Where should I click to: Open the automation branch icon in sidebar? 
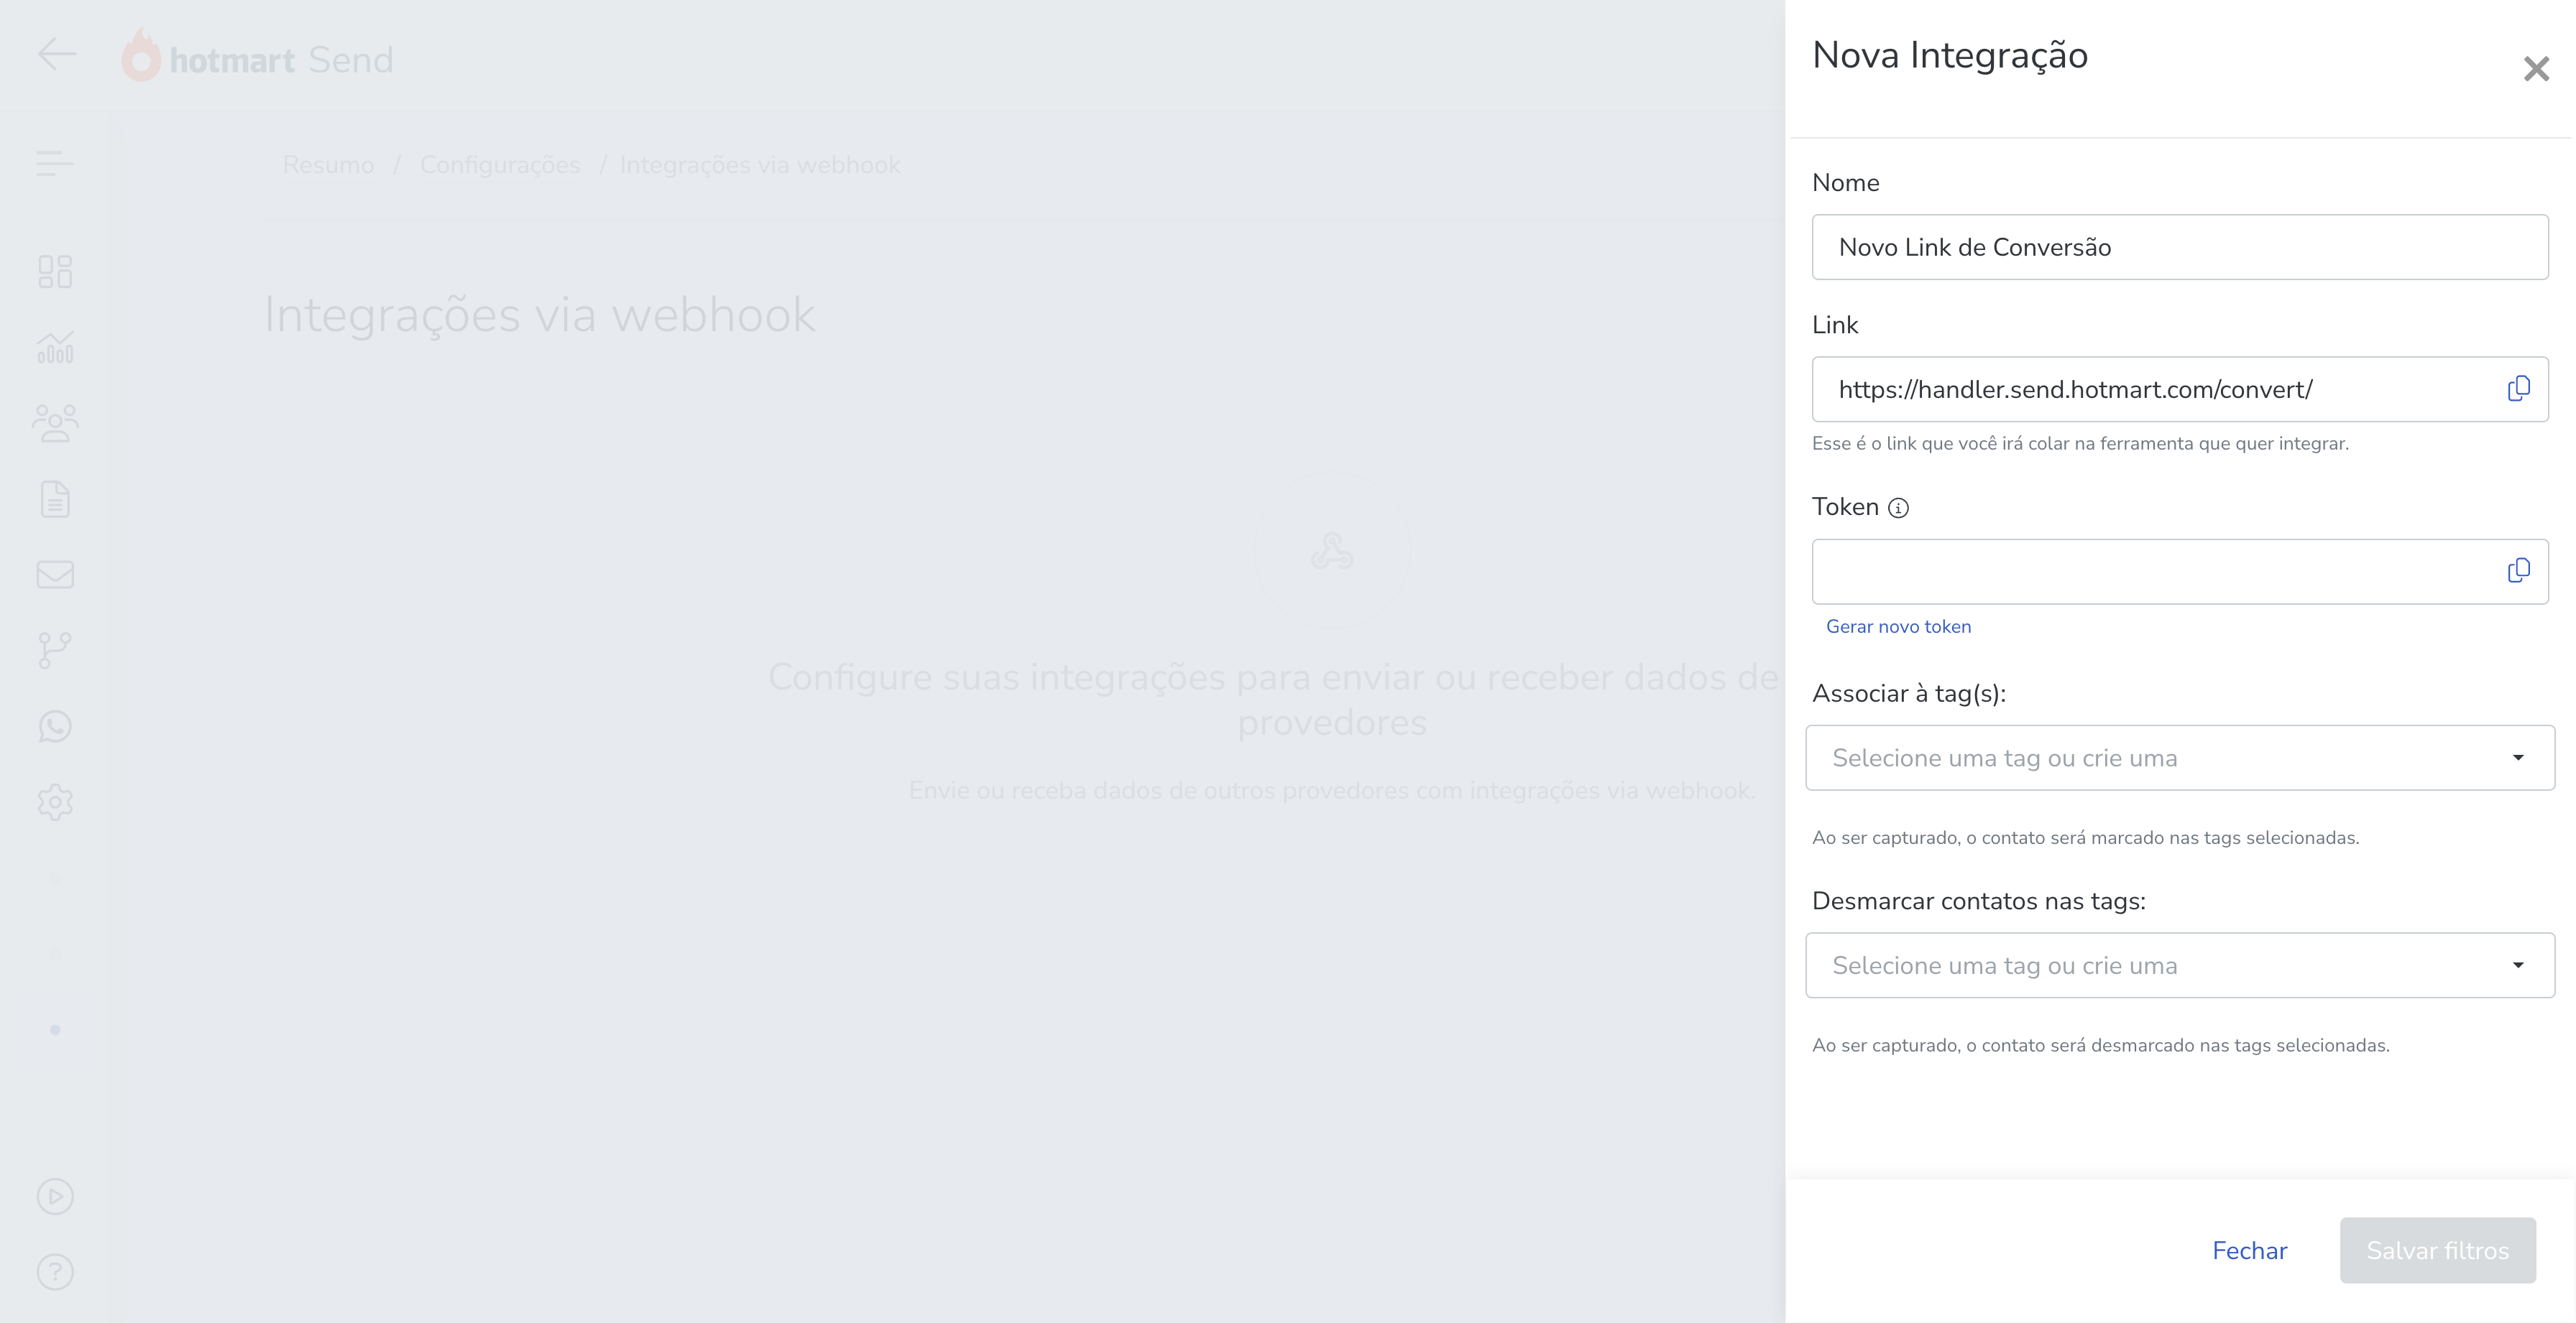55,651
